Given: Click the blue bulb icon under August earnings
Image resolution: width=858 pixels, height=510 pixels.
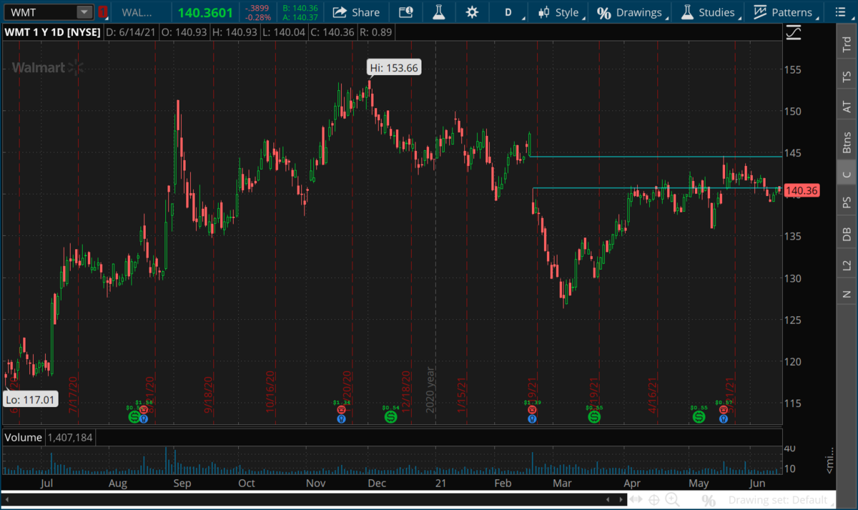Looking at the screenshot, I should coord(144,419).
